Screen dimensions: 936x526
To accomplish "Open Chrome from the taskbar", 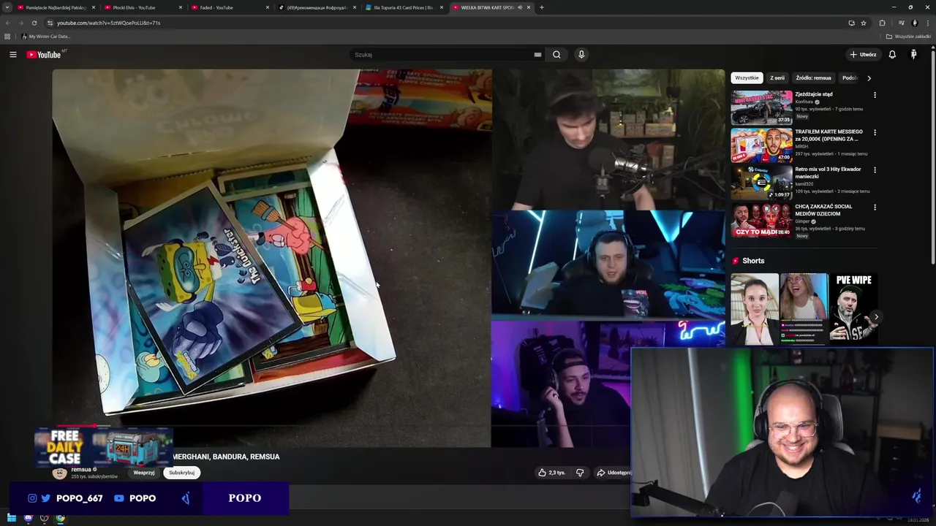I will 60,519.
